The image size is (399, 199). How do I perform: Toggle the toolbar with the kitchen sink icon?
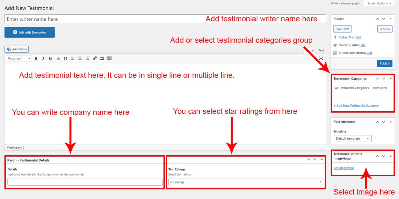click(109, 59)
